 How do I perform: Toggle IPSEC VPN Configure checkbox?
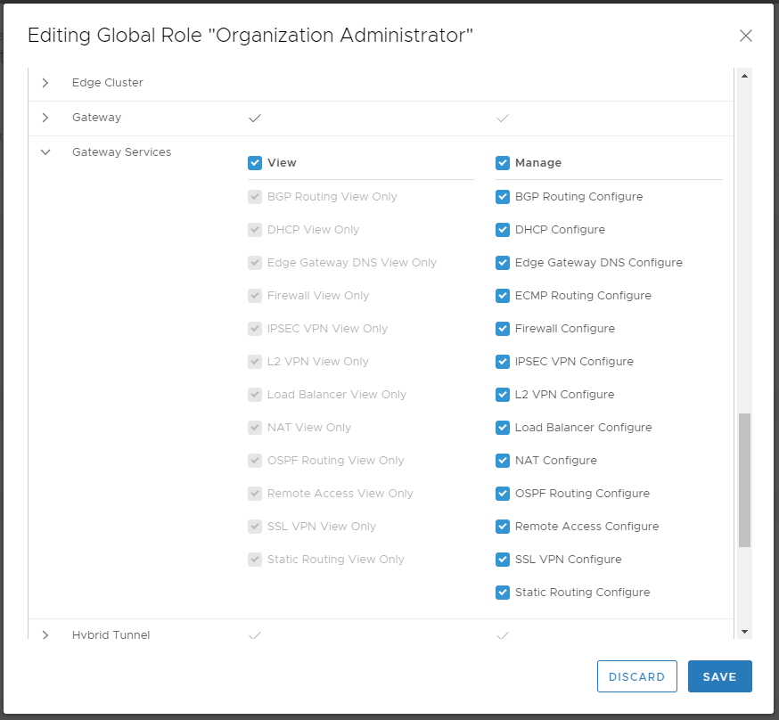[503, 362]
